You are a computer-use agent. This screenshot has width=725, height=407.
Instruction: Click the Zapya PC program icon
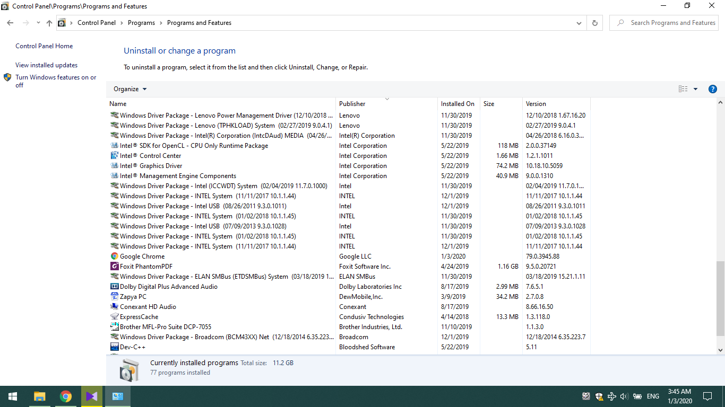coord(114,297)
